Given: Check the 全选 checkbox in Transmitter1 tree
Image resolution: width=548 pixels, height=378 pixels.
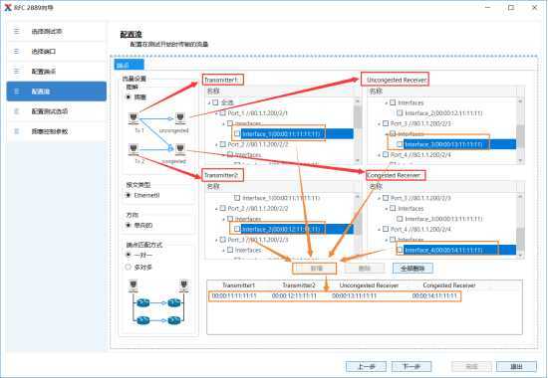Looking at the screenshot, I should tap(215, 102).
